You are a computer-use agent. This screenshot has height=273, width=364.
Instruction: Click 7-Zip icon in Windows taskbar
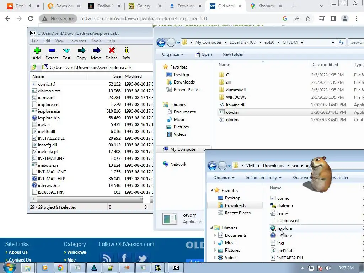(176, 268)
